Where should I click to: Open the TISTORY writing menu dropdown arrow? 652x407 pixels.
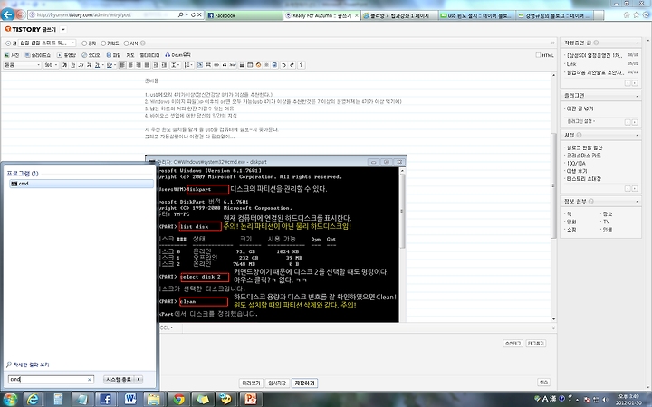tap(63, 30)
